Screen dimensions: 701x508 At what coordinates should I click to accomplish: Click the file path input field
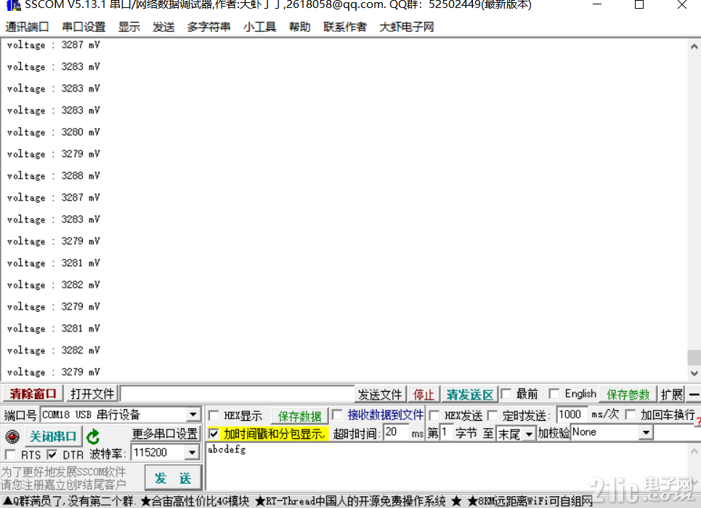(238, 394)
